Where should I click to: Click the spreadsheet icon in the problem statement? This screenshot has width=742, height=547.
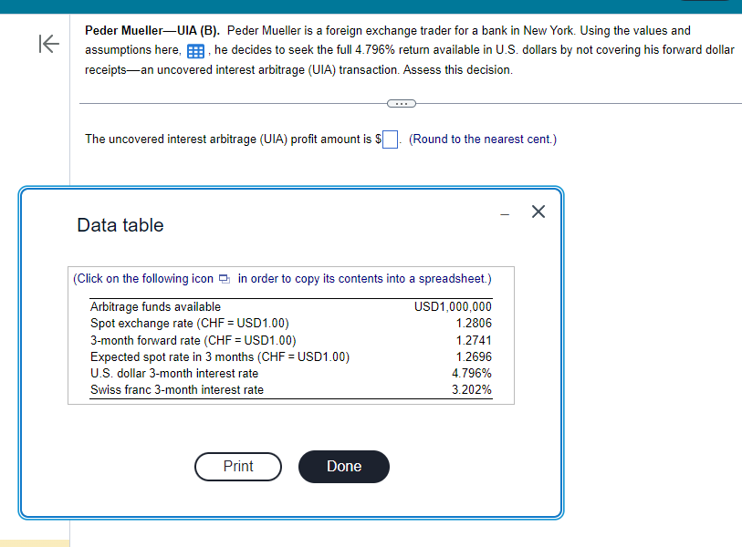[x=195, y=49]
